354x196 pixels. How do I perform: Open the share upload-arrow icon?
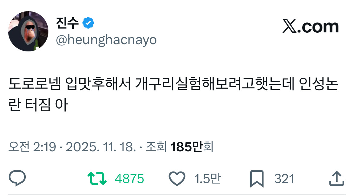[x=337, y=178]
